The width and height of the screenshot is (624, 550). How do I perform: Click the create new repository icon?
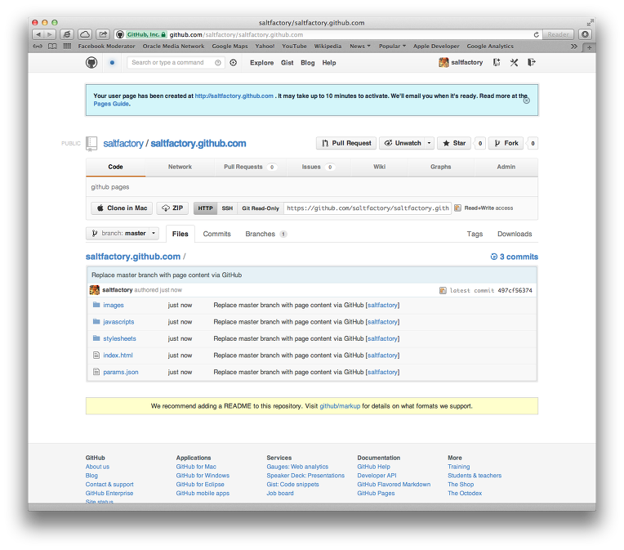pyautogui.click(x=497, y=62)
